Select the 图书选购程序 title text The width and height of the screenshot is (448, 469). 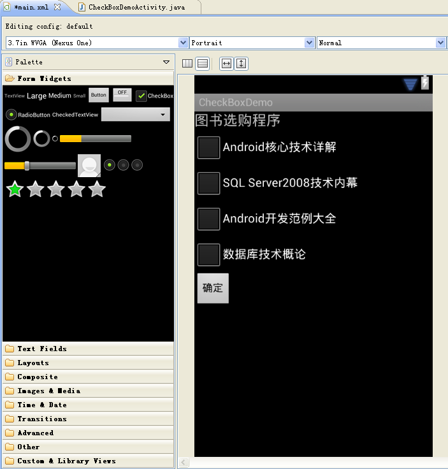click(x=238, y=120)
